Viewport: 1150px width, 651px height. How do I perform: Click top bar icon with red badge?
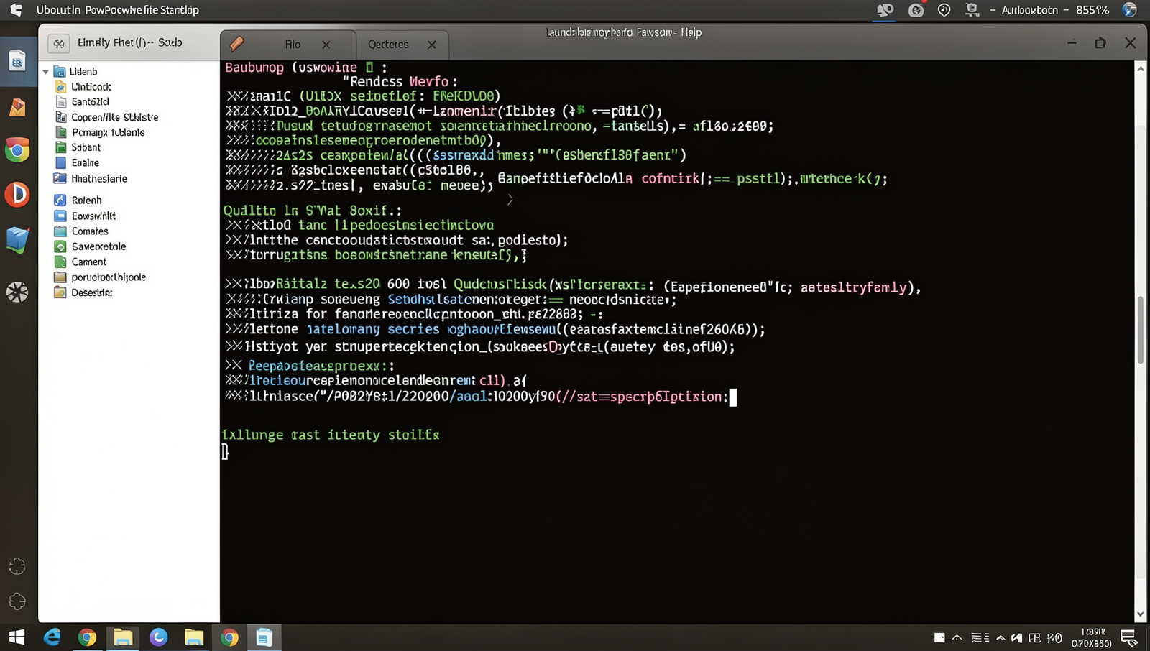click(x=916, y=10)
